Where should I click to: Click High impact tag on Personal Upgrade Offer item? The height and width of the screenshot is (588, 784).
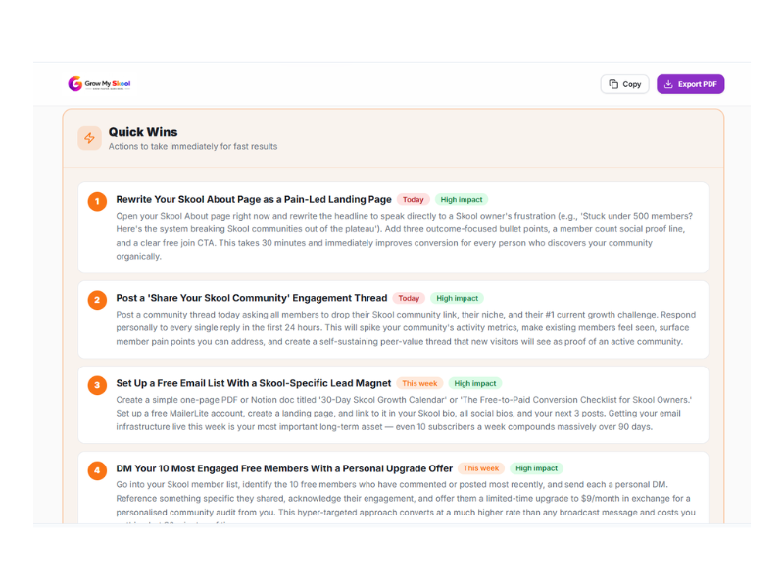click(536, 468)
